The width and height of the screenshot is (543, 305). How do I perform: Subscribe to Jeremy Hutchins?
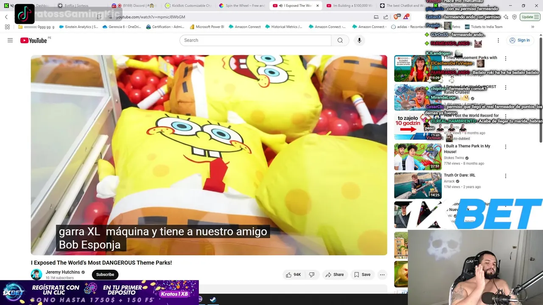pyautogui.click(x=105, y=274)
